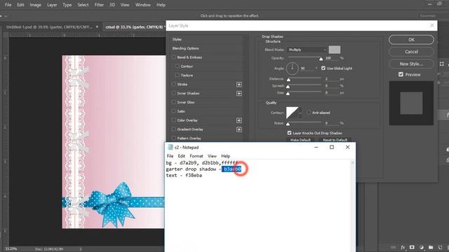Close the Untitled-1.psd document tab
The image size is (449, 252).
97,27
